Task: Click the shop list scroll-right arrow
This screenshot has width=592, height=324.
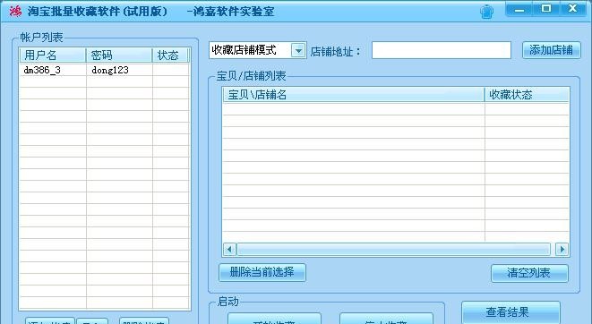Action: 562,250
